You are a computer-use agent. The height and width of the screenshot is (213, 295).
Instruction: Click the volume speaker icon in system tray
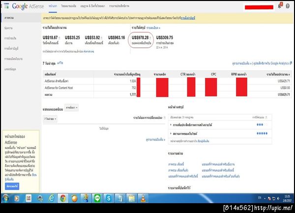pyautogui.click(x=278, y=199)
